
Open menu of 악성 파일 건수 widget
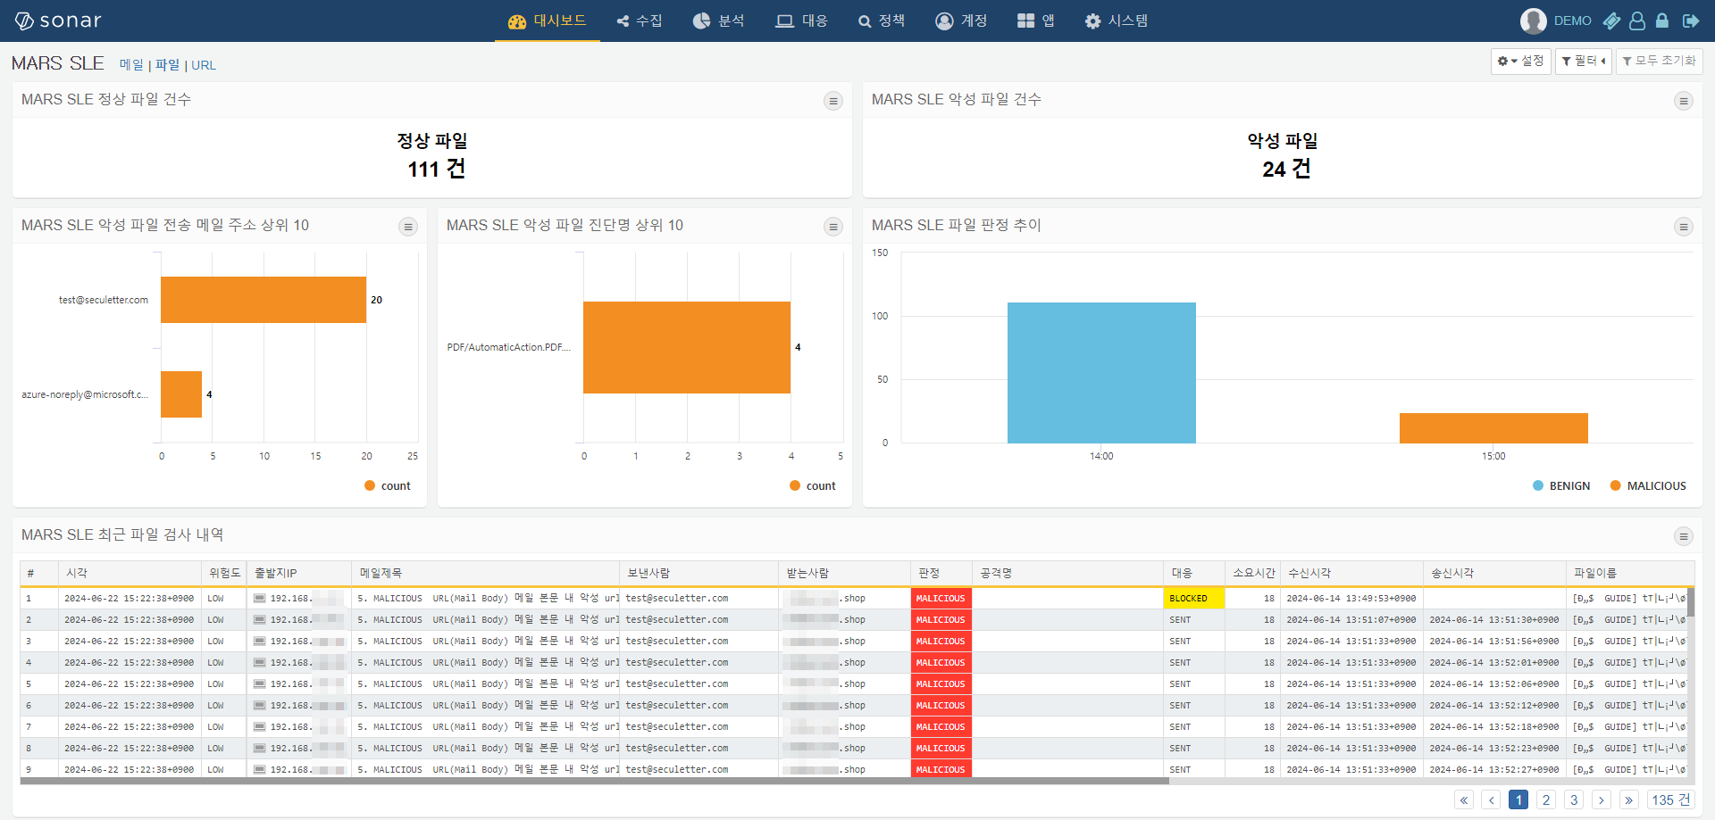click(1684, 101)
